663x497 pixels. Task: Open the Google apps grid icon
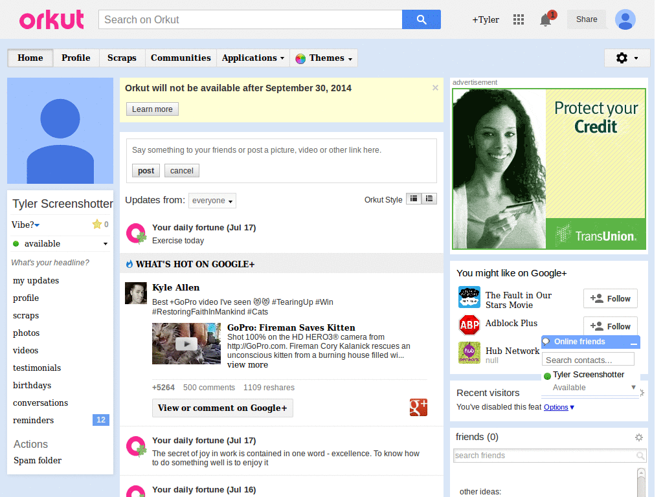pos(519,19)
